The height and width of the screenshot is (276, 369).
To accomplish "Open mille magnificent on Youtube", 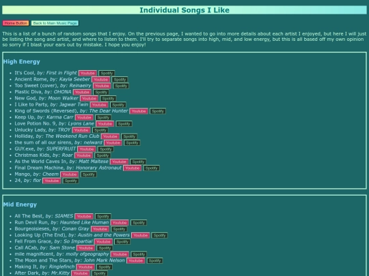I will (120, 254).
